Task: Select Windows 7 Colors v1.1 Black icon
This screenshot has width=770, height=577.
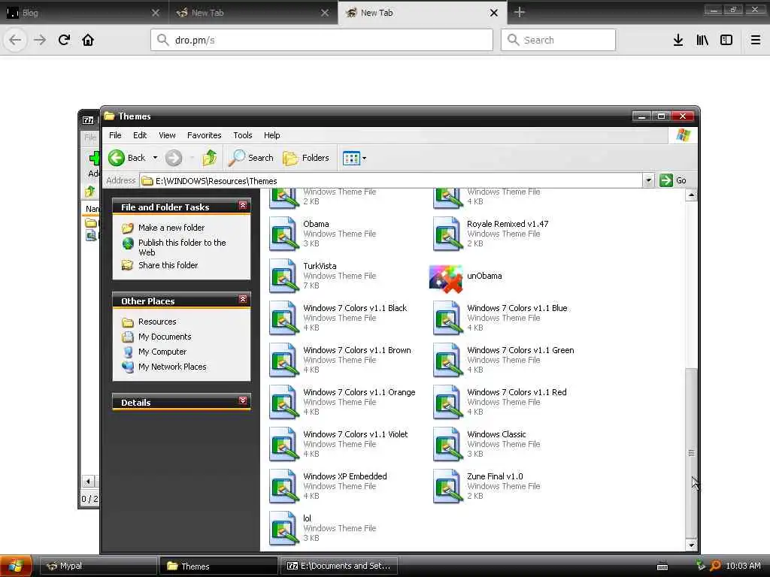Action: coord(283,318)
